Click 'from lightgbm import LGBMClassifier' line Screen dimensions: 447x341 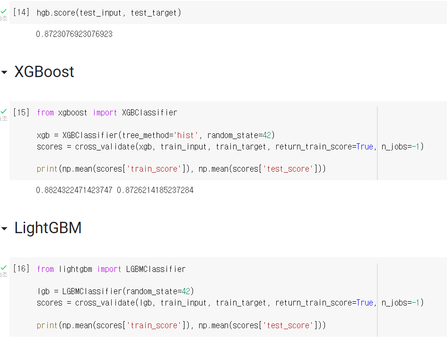[x=111, y=269]
